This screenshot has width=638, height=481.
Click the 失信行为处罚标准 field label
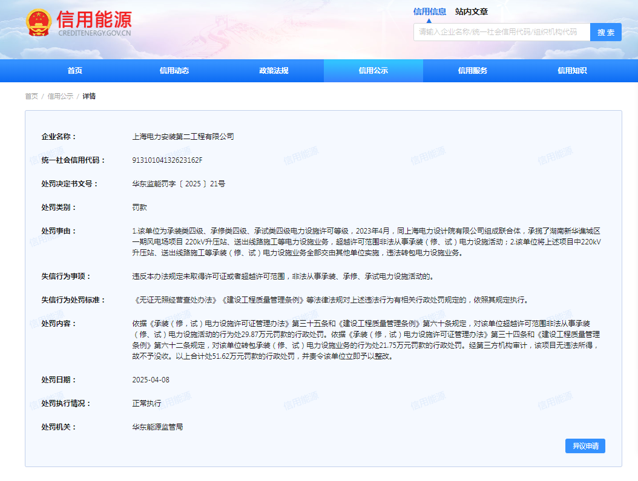click(73, 300)
